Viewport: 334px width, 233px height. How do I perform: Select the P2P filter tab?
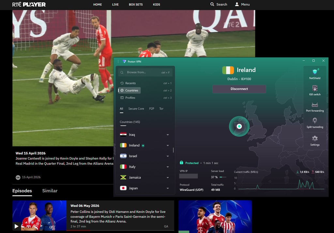pos(151,109)
